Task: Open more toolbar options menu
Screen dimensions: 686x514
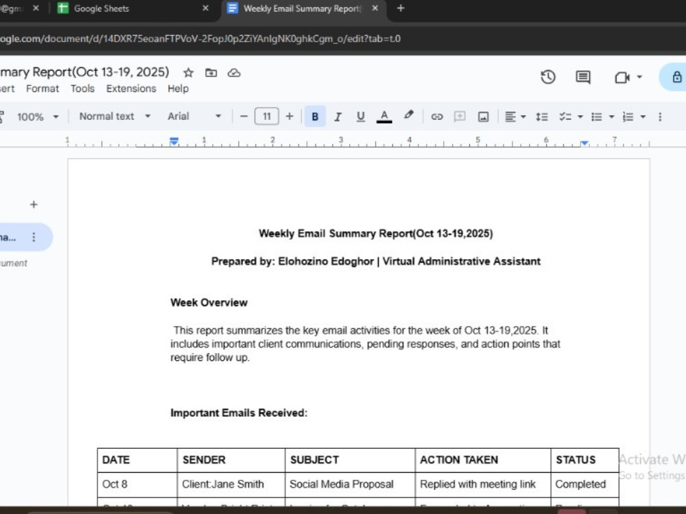Action: [x=660, y=117]
